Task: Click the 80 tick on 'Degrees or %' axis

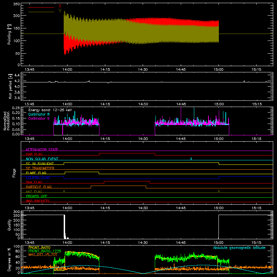Action: [x=18, y=251]
